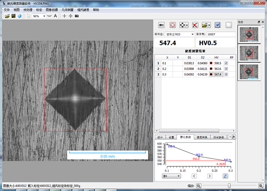Click the save disk icon in toolbar
Viewport: 267px width, 191px height.
[x=13, y=16]
